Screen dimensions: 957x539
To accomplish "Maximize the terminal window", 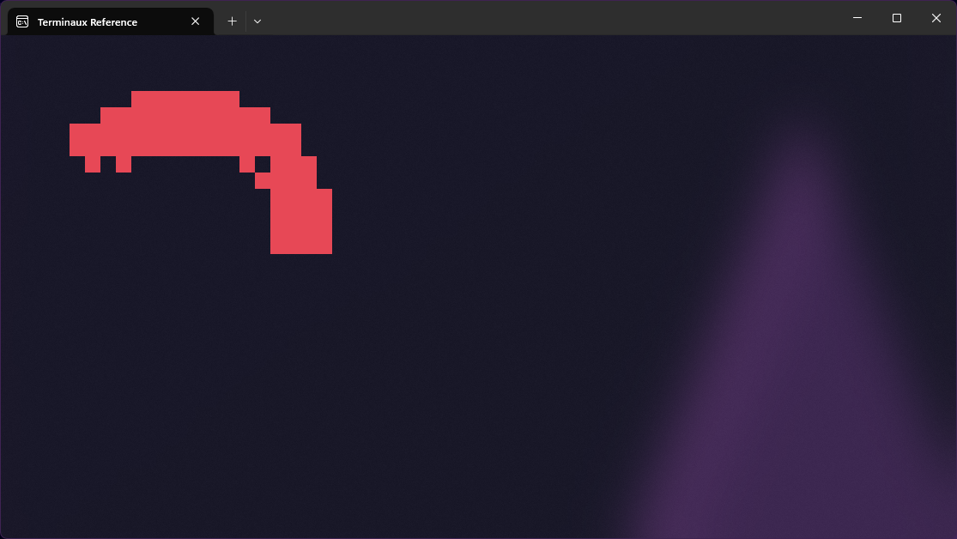I will (x=896, y=18).
